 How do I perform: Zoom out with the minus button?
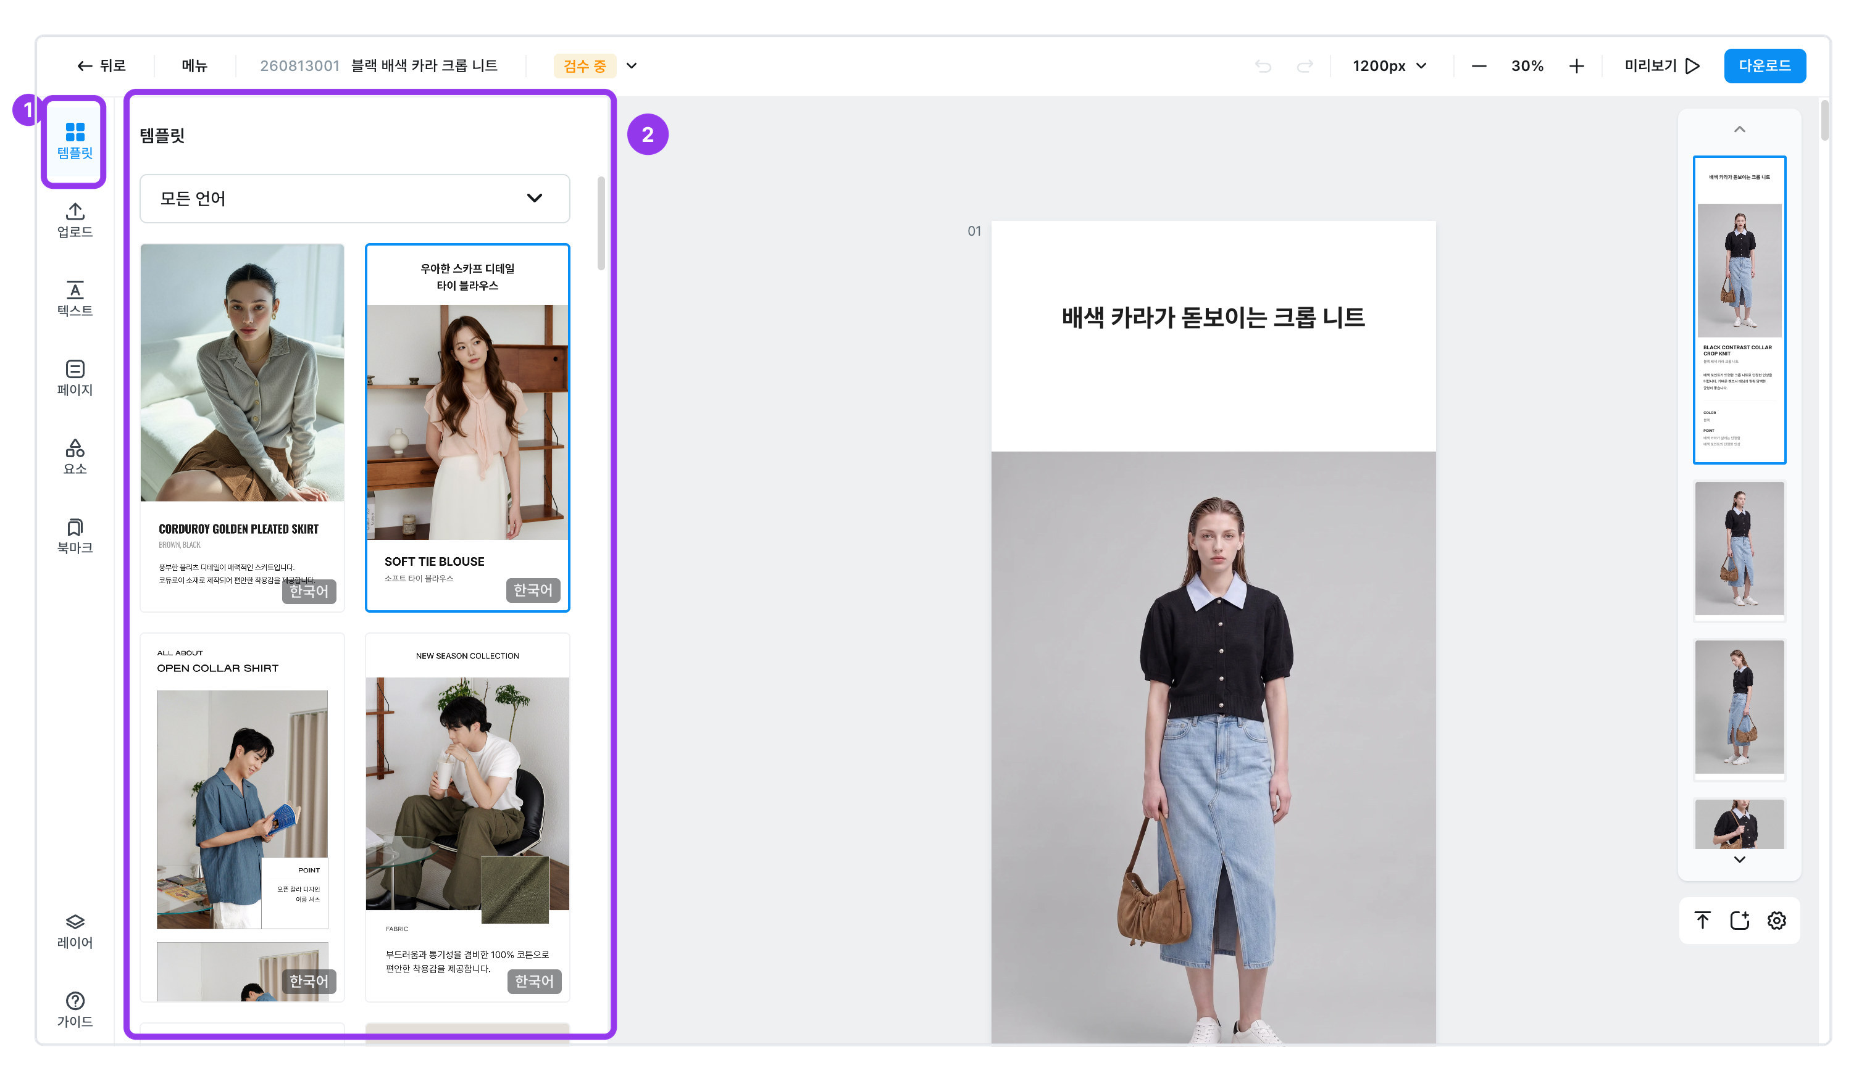1479,66
